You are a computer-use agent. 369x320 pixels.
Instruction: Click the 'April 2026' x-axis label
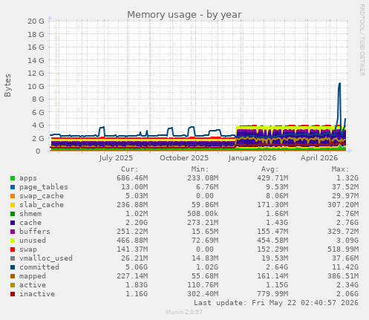[319, 158]
